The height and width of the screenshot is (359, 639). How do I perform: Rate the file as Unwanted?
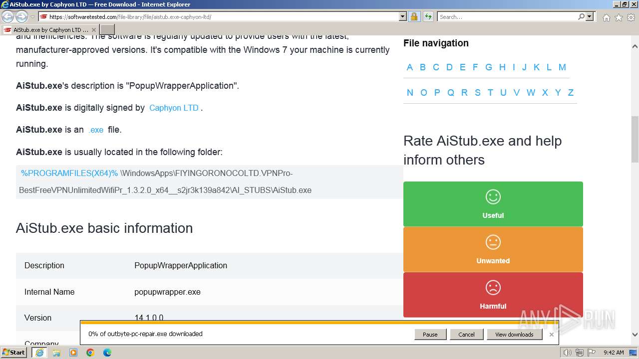(x=493, y=249)
